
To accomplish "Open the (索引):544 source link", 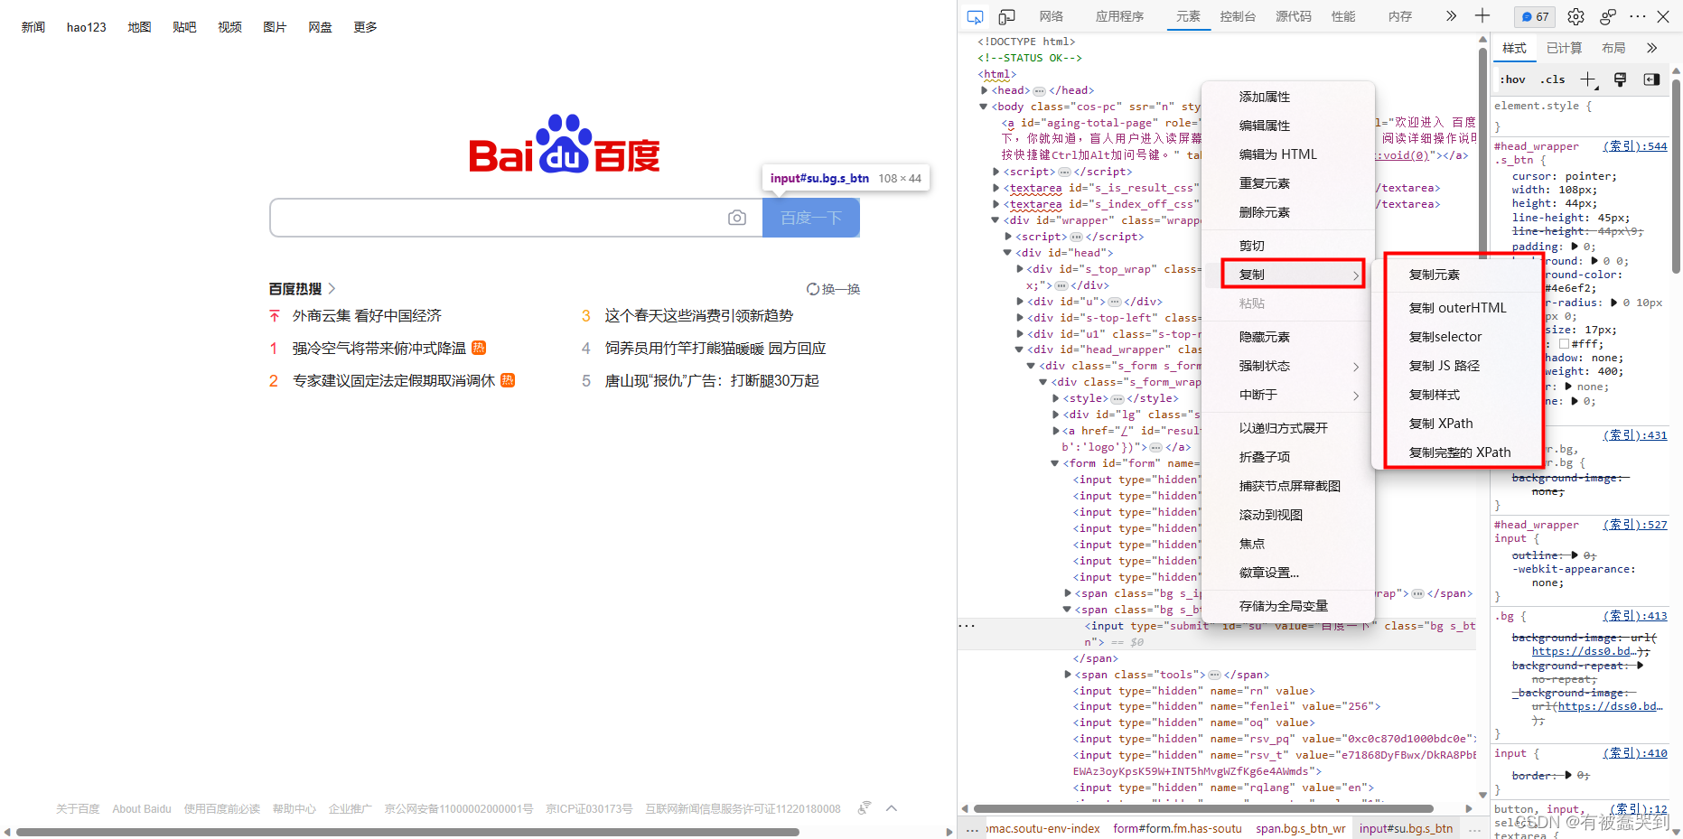I will 1635,146.
